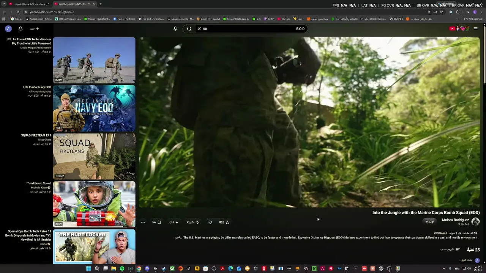Screen dimensions: 486x273
Task: Open Windows taskbar search
Action: (x=97, y=268)
